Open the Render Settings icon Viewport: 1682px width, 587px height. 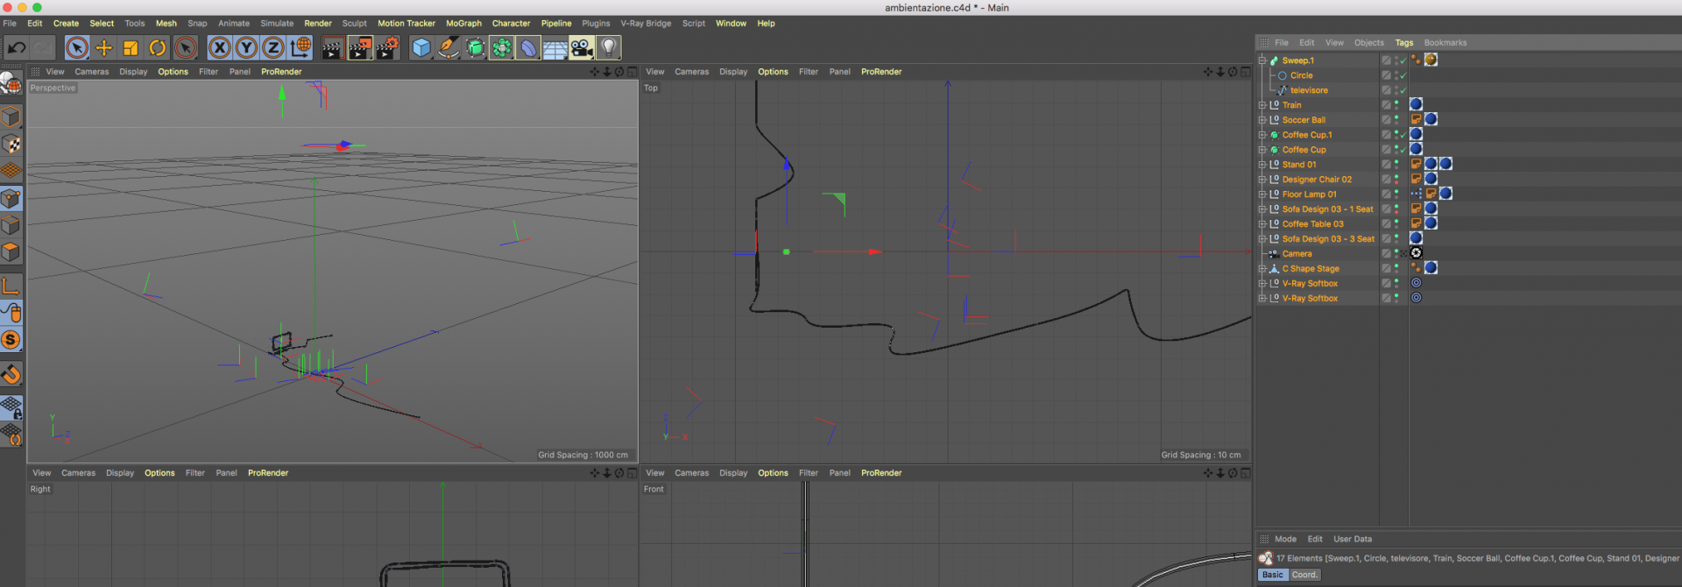click(388, 47)
